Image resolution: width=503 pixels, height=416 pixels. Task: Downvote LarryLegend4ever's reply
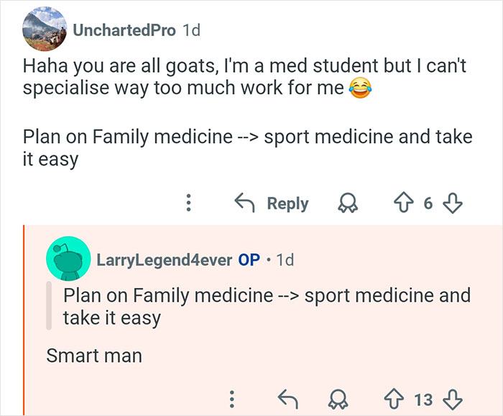coord(451,399)
